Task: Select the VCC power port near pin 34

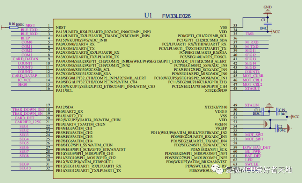Action: (x=276, y=32)
